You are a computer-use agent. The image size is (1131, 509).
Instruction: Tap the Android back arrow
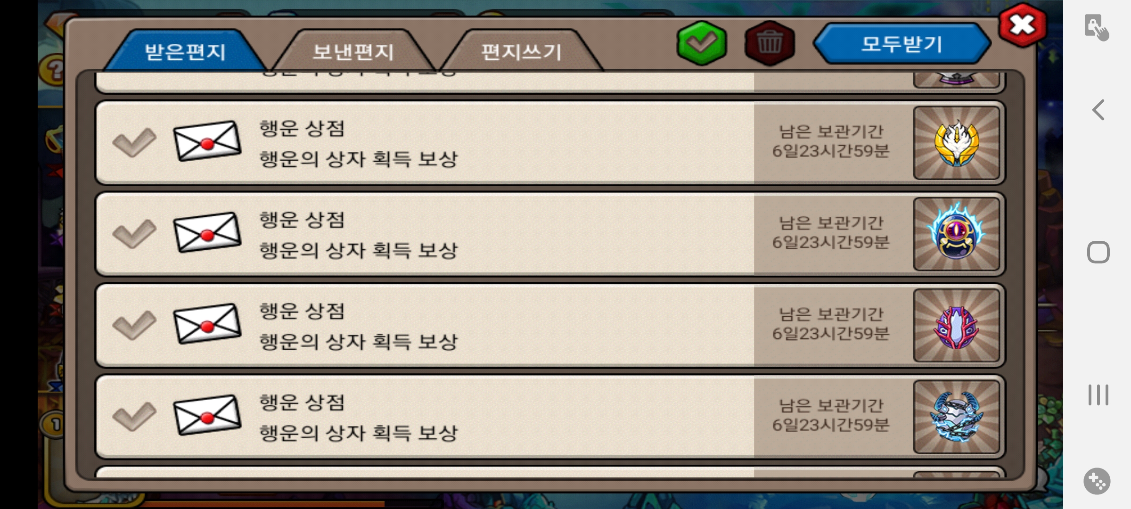pos(1098,110)
